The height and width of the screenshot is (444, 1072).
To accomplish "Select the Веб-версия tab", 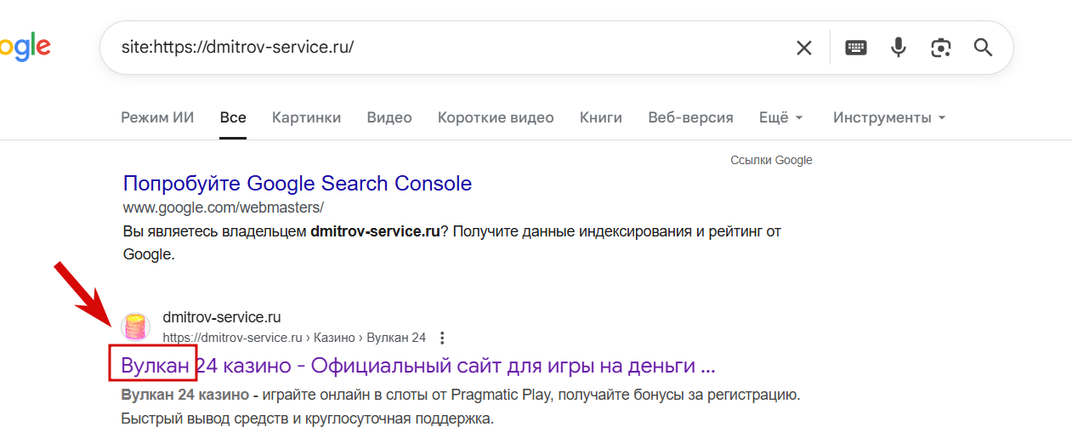I will pos(690,117).
